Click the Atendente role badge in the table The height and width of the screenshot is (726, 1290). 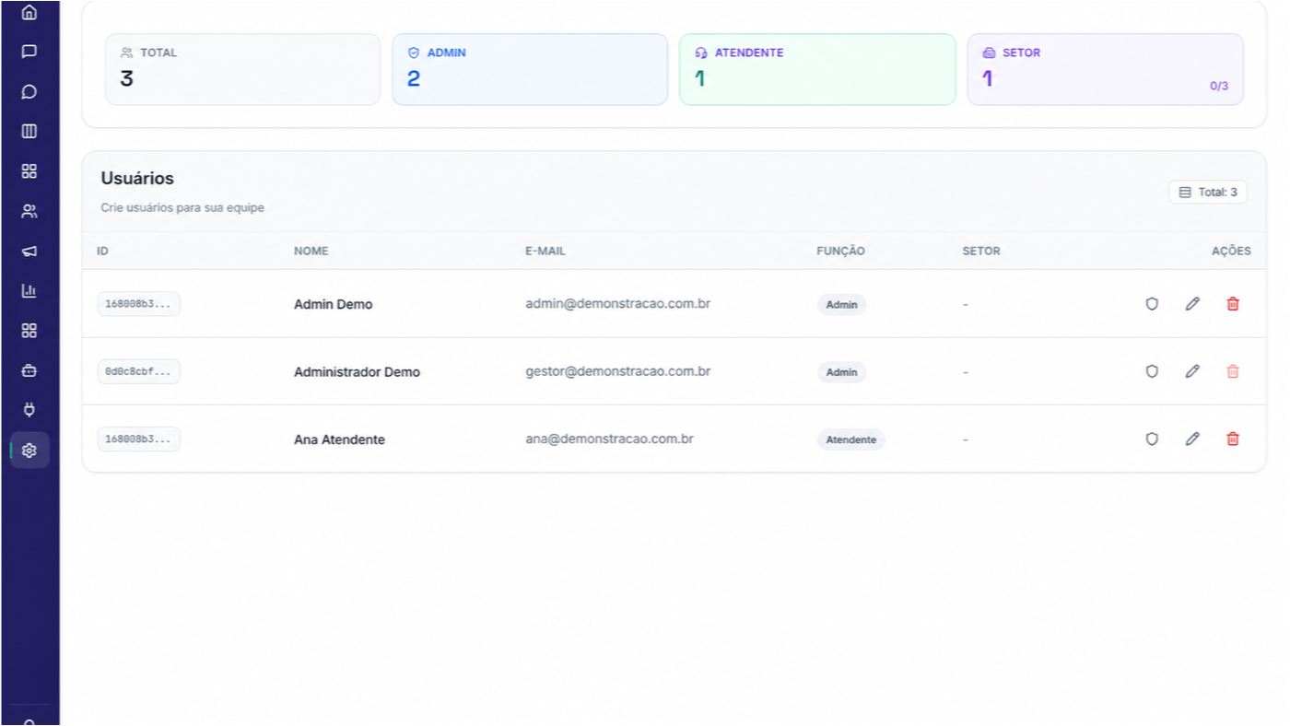pos(850,439)
